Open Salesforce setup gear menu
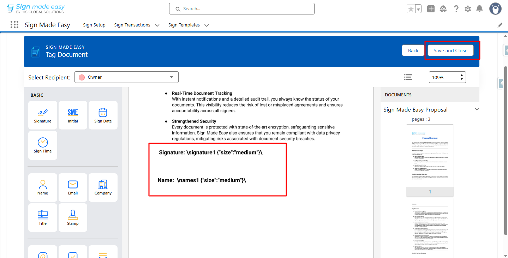This screenshot has width=508, height=258. [x=468, y=9]
